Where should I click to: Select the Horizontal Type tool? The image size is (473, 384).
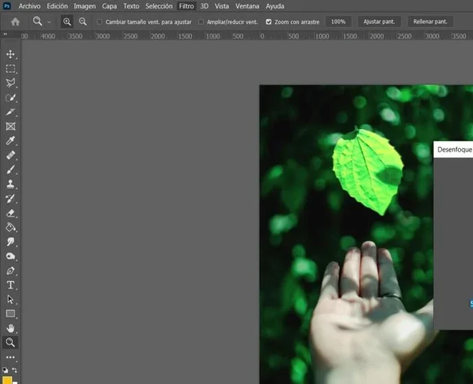(11, 285)
